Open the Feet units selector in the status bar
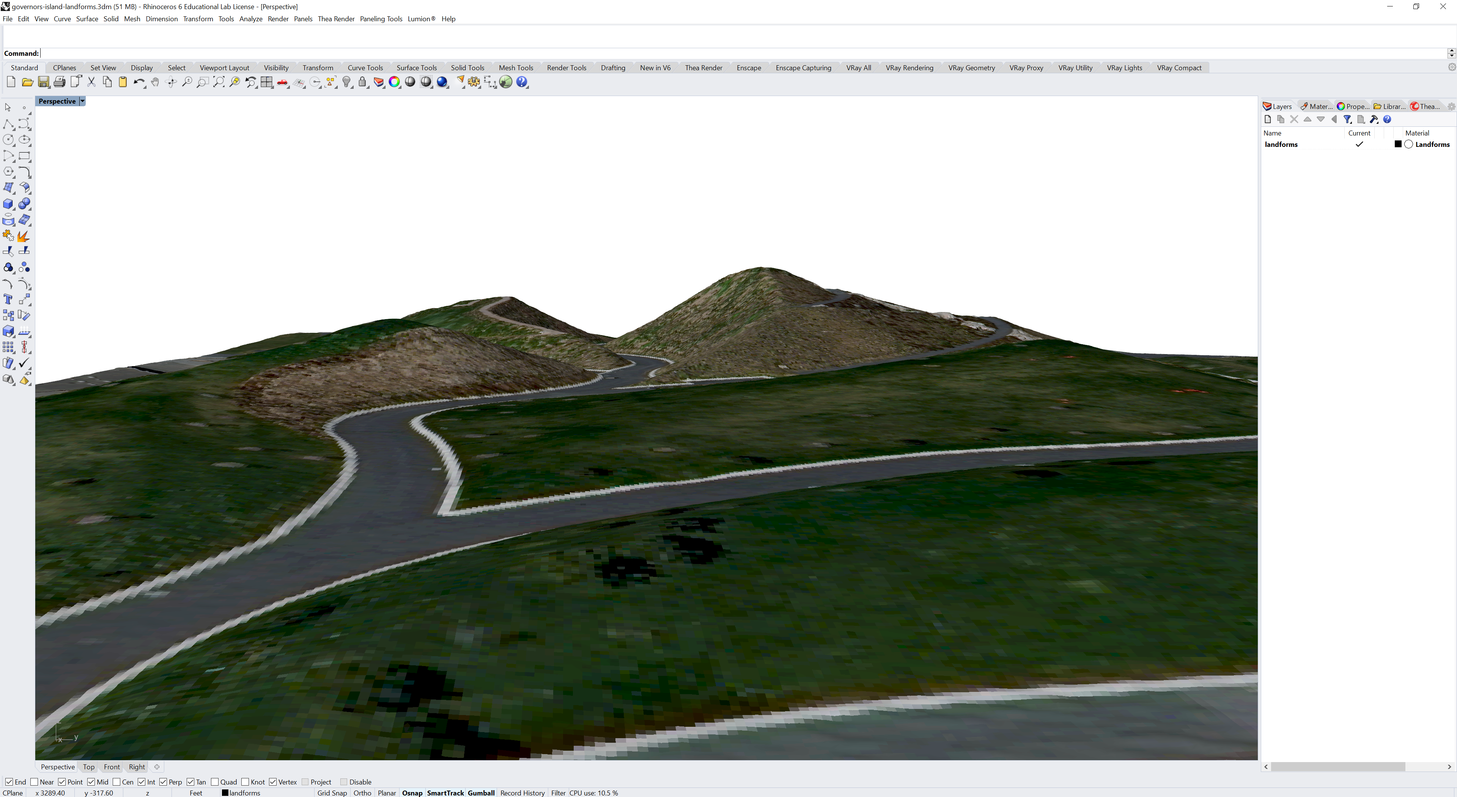Screen dimensions: 1457x797 click(x=196, y=792)
